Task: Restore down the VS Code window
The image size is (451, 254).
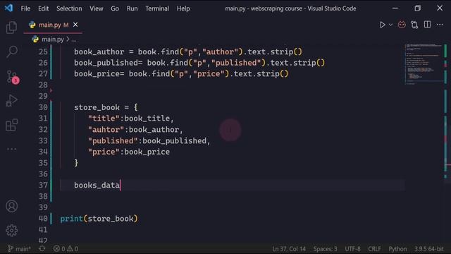Action: 418,8
